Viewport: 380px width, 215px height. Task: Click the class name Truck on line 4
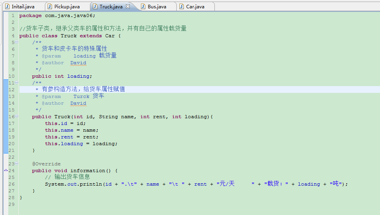click(69, 36)
